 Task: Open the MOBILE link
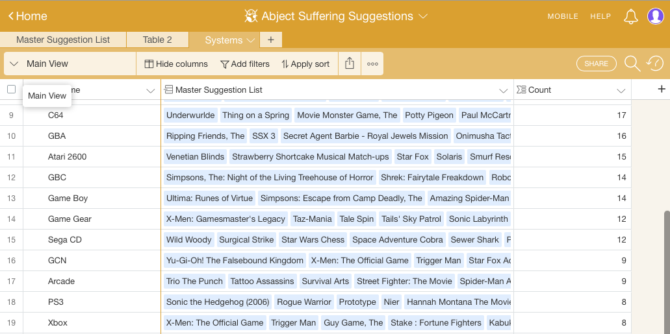coord(563,16)
